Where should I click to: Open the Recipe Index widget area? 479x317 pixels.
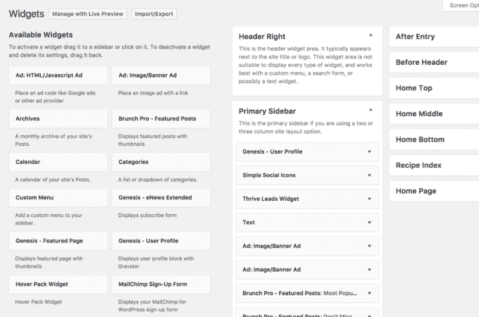pyautogui.click(x=434, y=166)
